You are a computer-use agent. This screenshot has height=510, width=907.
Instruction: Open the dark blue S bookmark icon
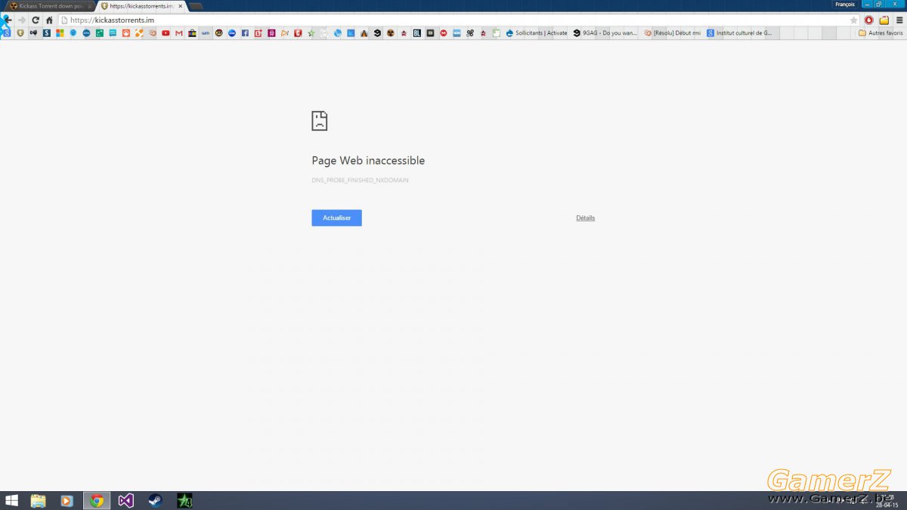pos(46,33)
